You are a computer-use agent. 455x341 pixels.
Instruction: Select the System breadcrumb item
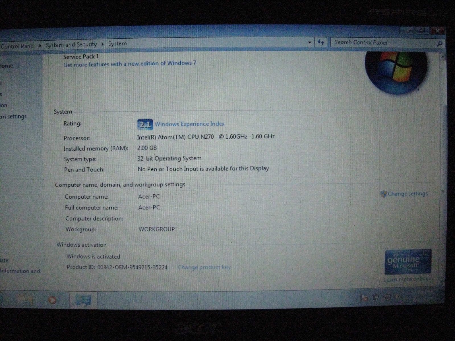pyautogui.click(x=117, y=44)
